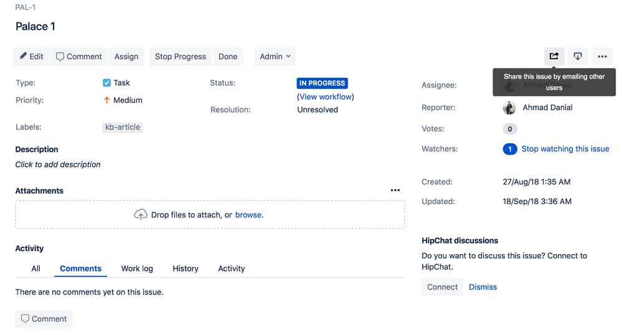622x335 pixels.
Task: Open the View workflow link
Action: 325,97
